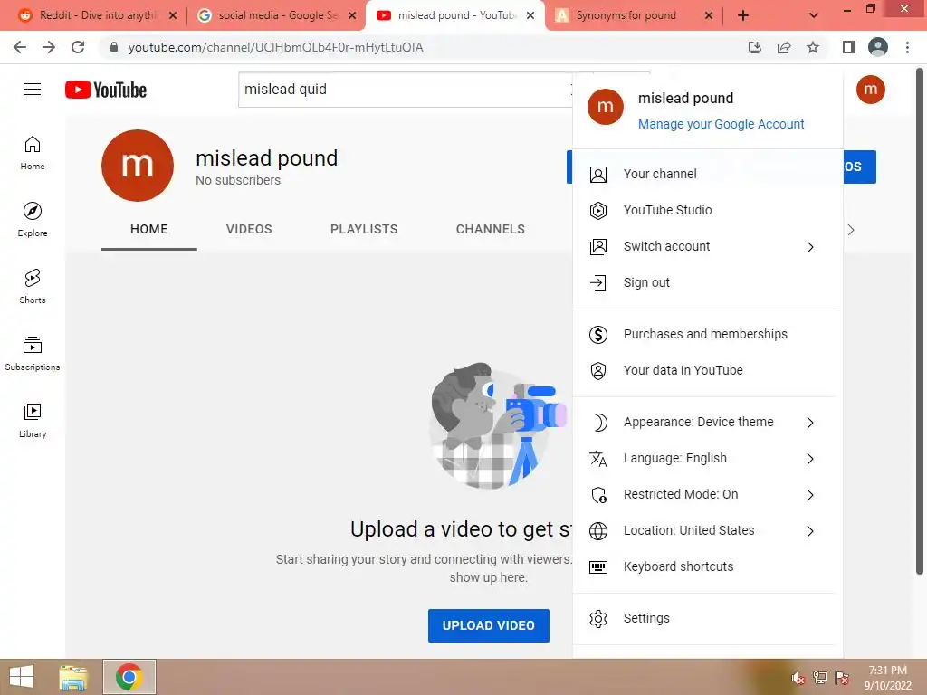
Task: Expand the Switch account submenu arrow
Action: [x=810, y=247]
